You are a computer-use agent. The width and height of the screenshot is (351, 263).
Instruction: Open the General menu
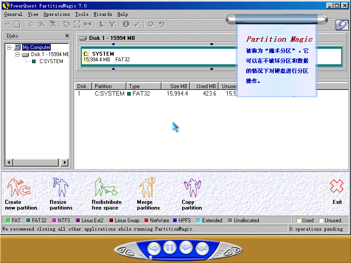[13, 14]
